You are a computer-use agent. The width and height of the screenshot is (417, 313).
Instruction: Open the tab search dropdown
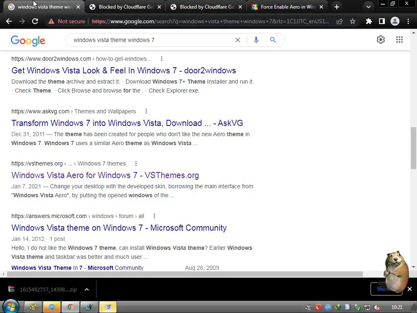coord(368,7)
